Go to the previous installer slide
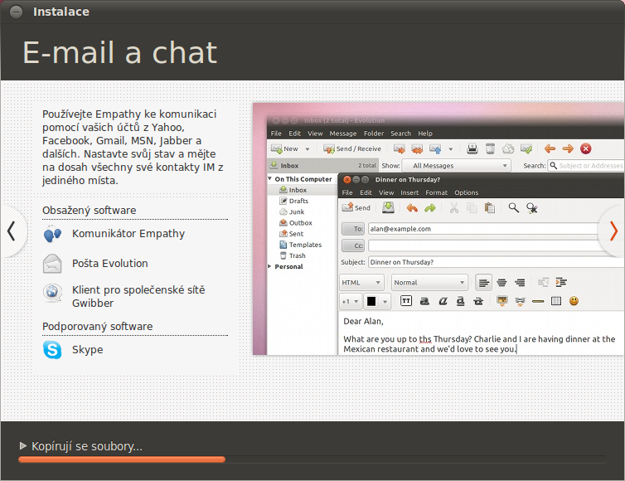Viewport: 625px width, 481px height. (x=12, y=231)
